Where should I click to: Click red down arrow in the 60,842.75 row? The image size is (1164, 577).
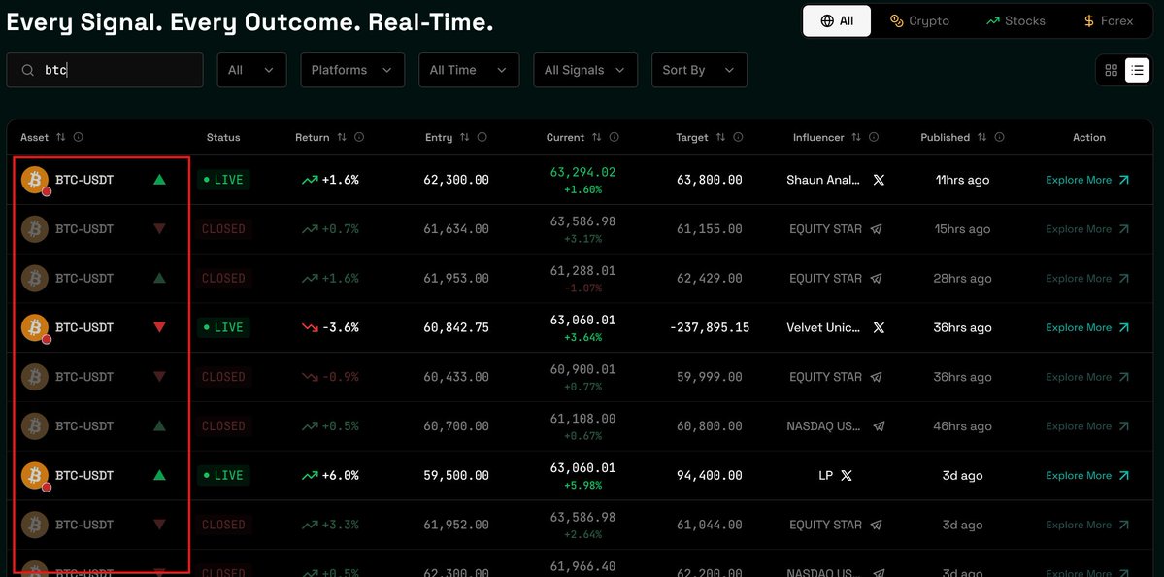159,327
